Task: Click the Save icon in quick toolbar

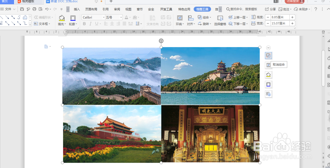Action: pyautogui.click(x=22, y=9)
